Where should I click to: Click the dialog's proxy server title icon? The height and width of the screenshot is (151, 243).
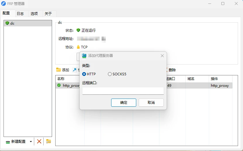point(84,56)
